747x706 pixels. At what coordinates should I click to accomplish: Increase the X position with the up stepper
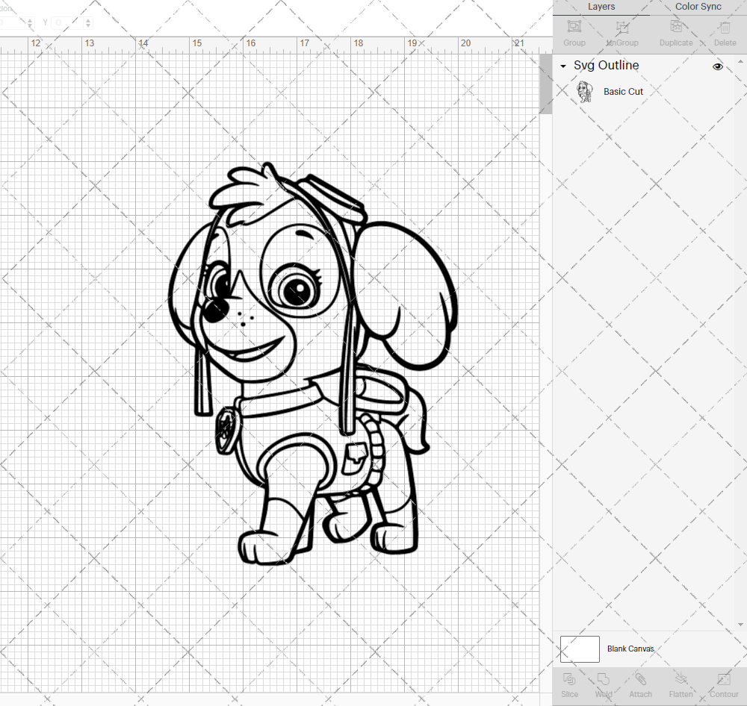[30, 19]
